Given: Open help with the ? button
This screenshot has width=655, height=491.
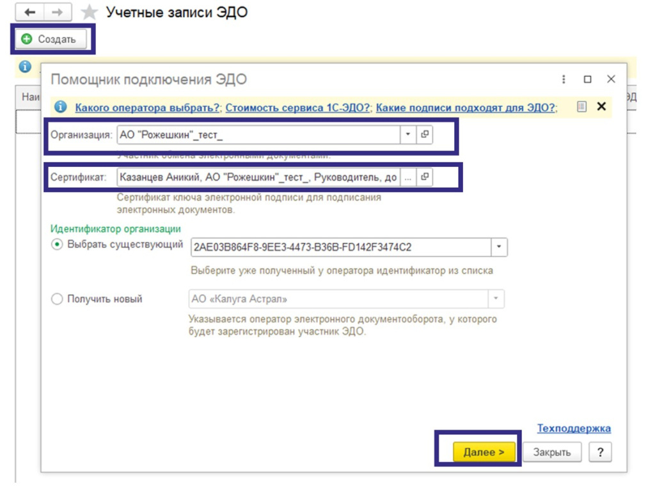Looking at the screenshot, I should tap(600, 452).
